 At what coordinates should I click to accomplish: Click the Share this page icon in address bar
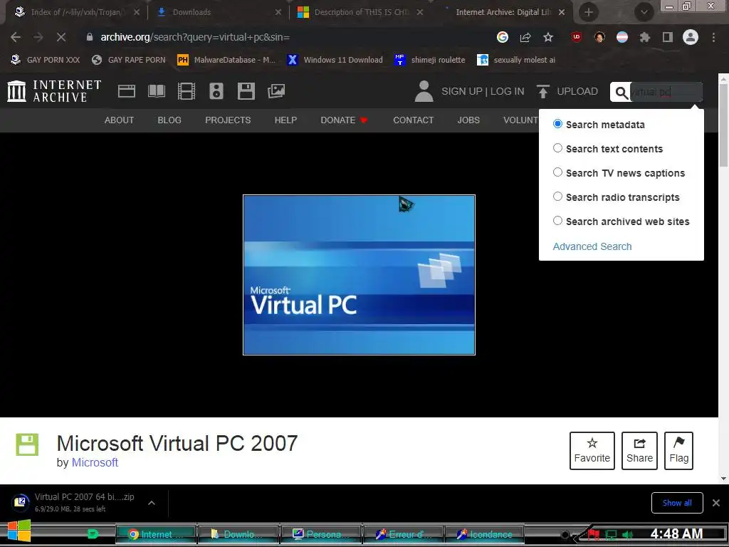pos(525,37)
